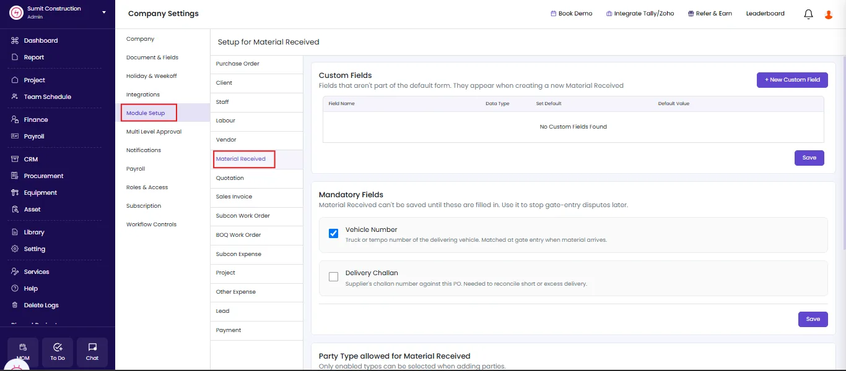The image size is (846, 371).
Task: Open the Dashboard sidebar icon
Action: click(x=15, y=41)
